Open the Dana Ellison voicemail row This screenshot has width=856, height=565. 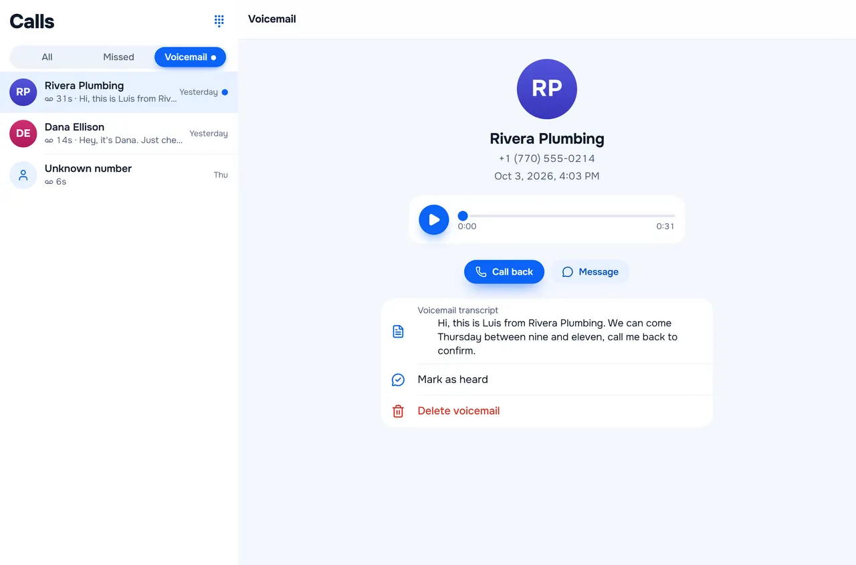tap(119, 134)
